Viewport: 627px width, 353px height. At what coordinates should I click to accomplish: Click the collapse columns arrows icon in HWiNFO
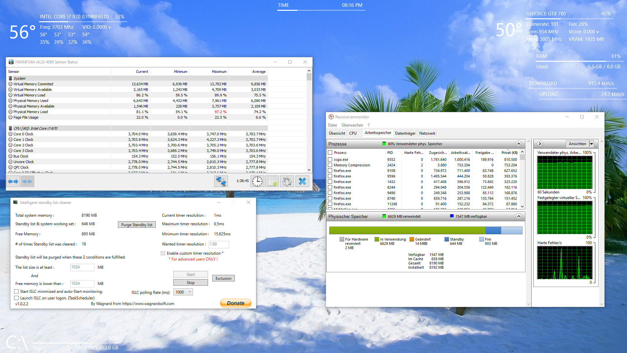[x=27, y=181]
